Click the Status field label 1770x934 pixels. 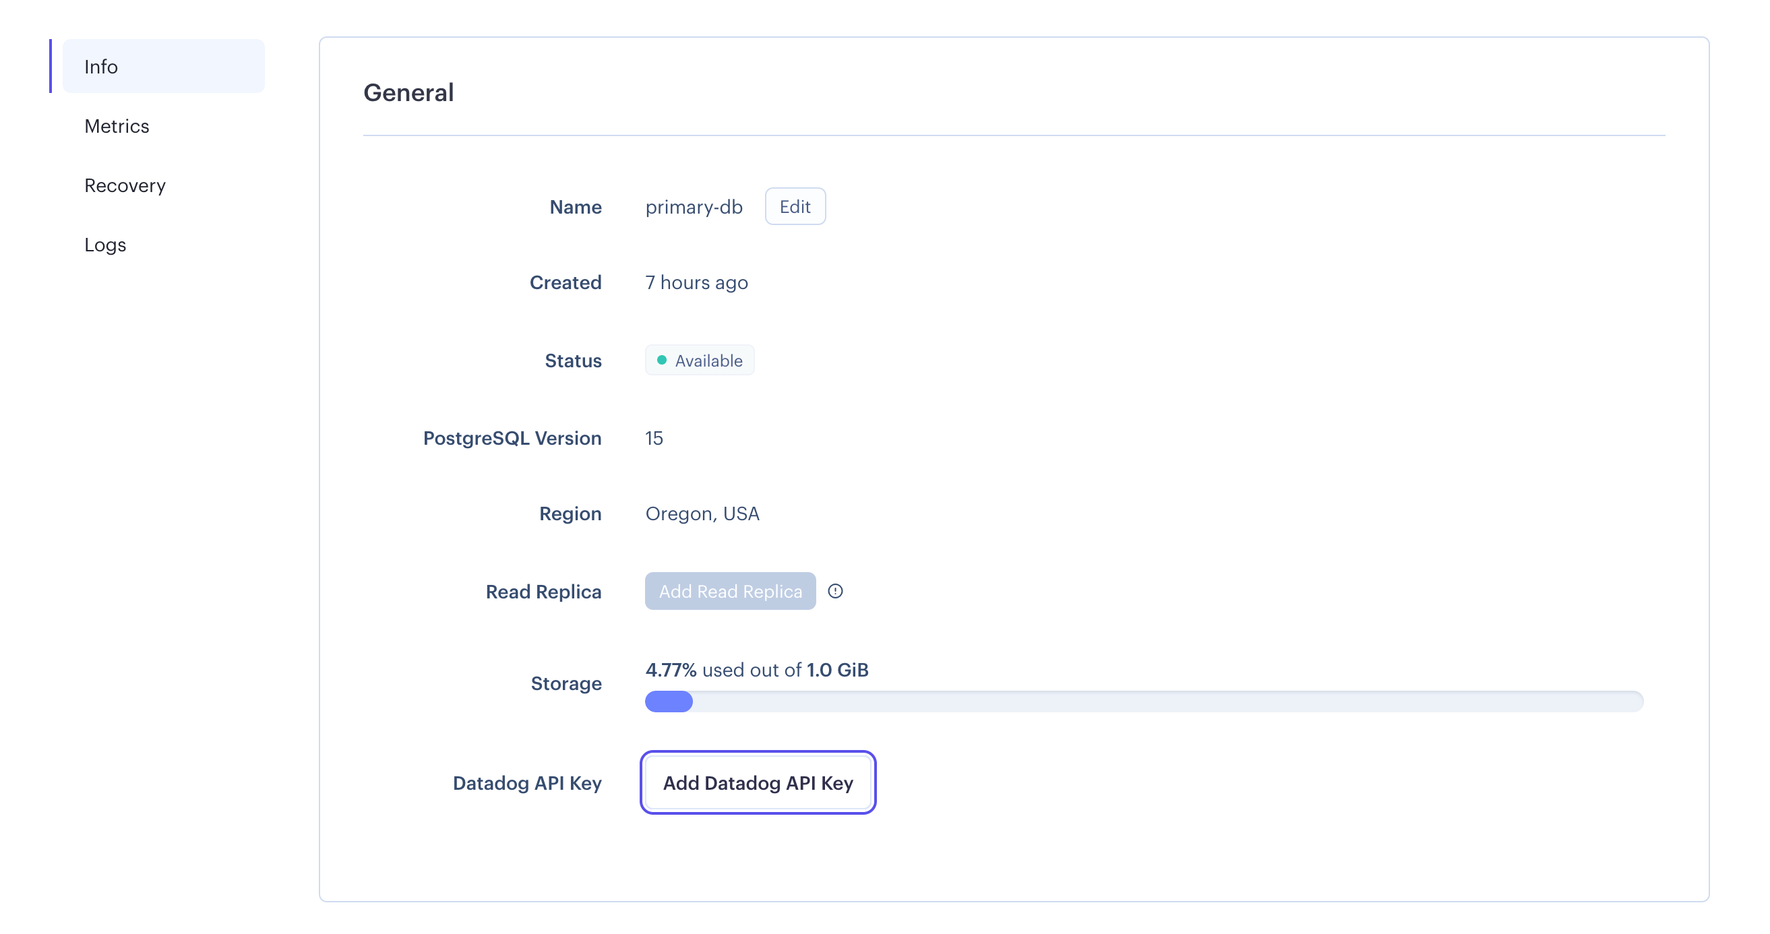click(x=572, y=360)
